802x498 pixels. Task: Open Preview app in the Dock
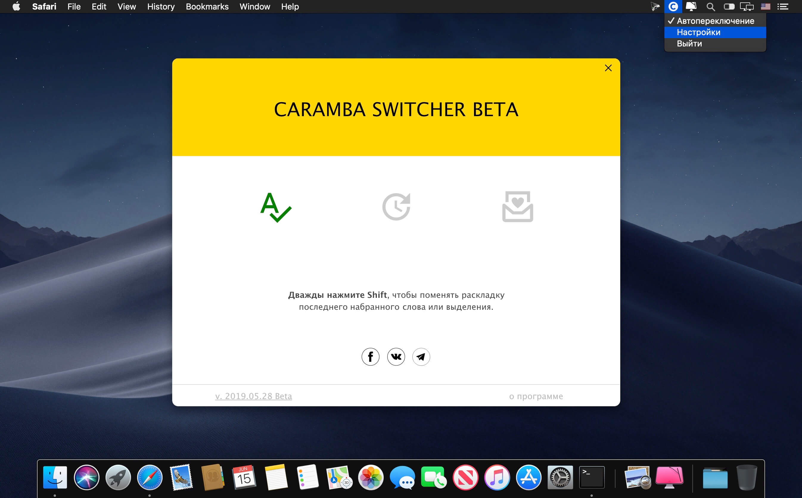pyautogui.click(x=637, y=477)
